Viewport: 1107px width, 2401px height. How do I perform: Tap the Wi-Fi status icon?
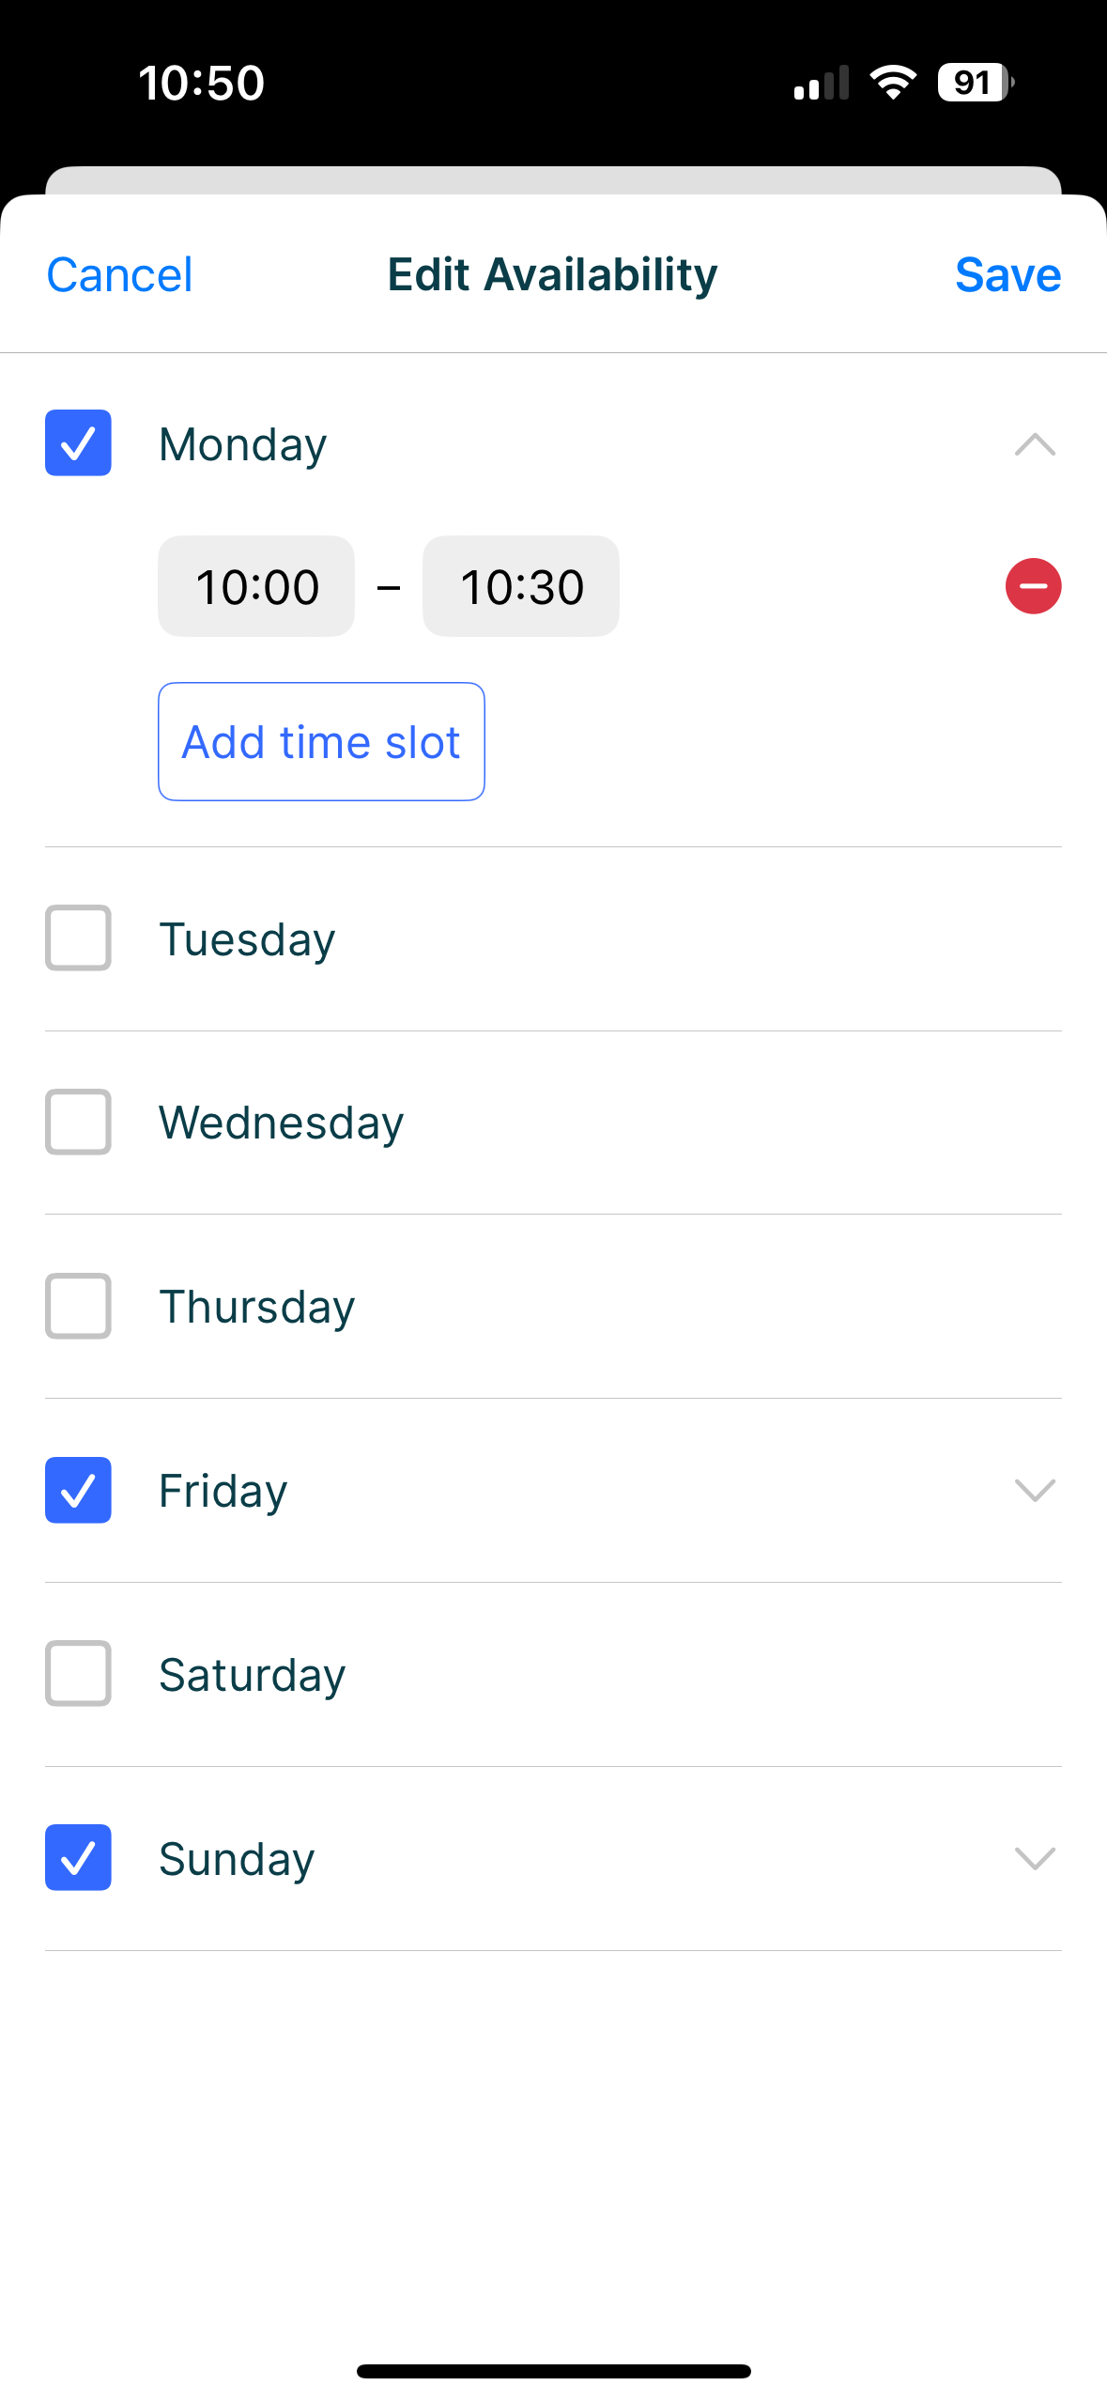coord(893,83)
